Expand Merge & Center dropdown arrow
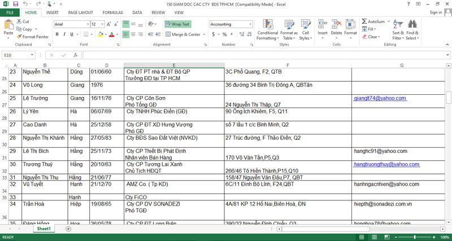Image resolution: width=452 pixels, height=241 pixels. pyautogui.click(x=204, y=34)
